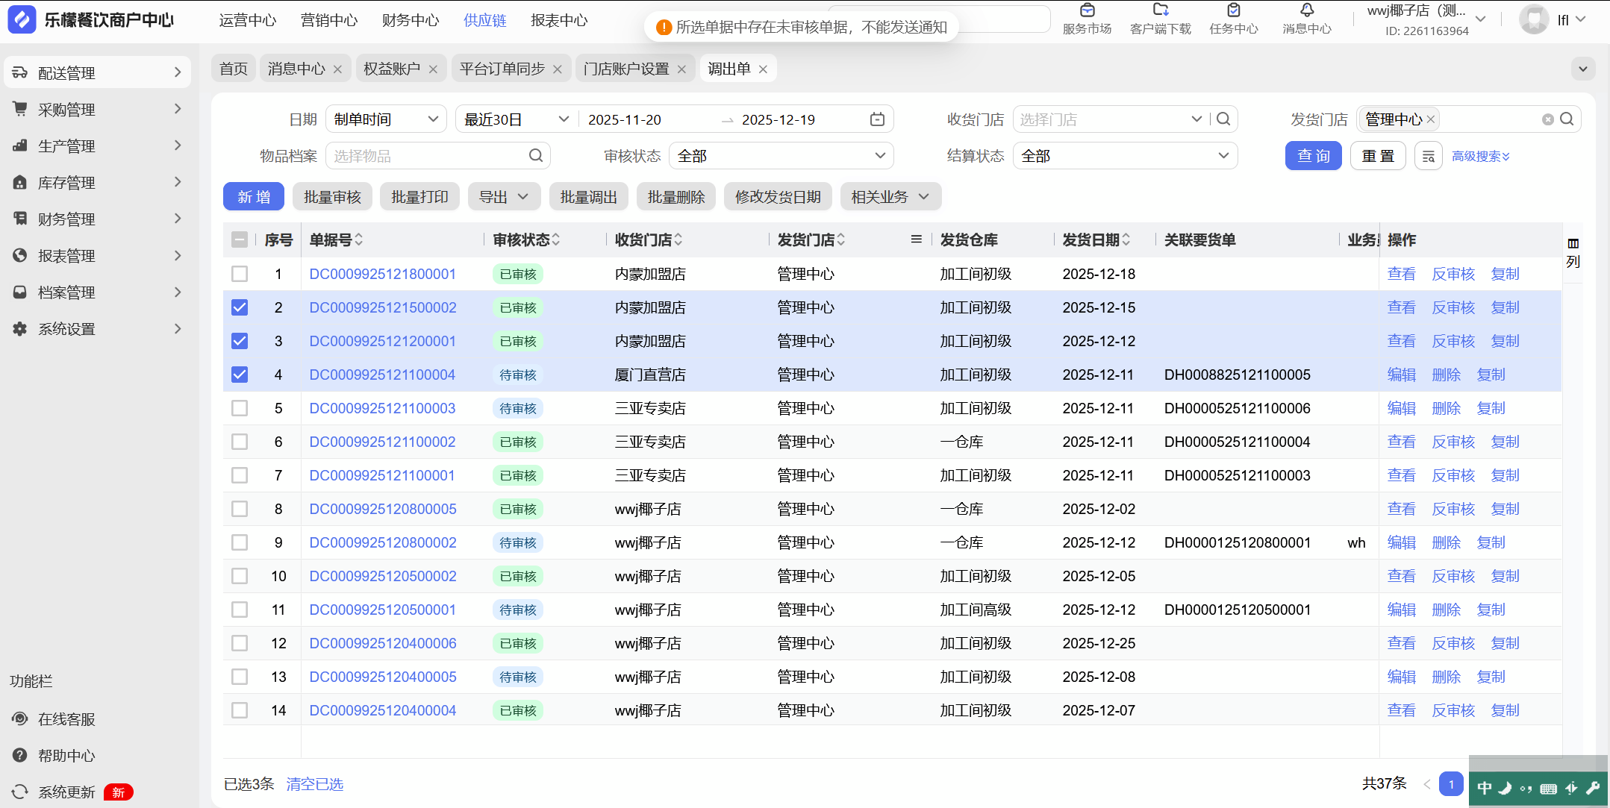This screenshot has height=808, width=1610.
Task: Click the 客户端下载 download icon
Action: click(x=1160, y=10)
